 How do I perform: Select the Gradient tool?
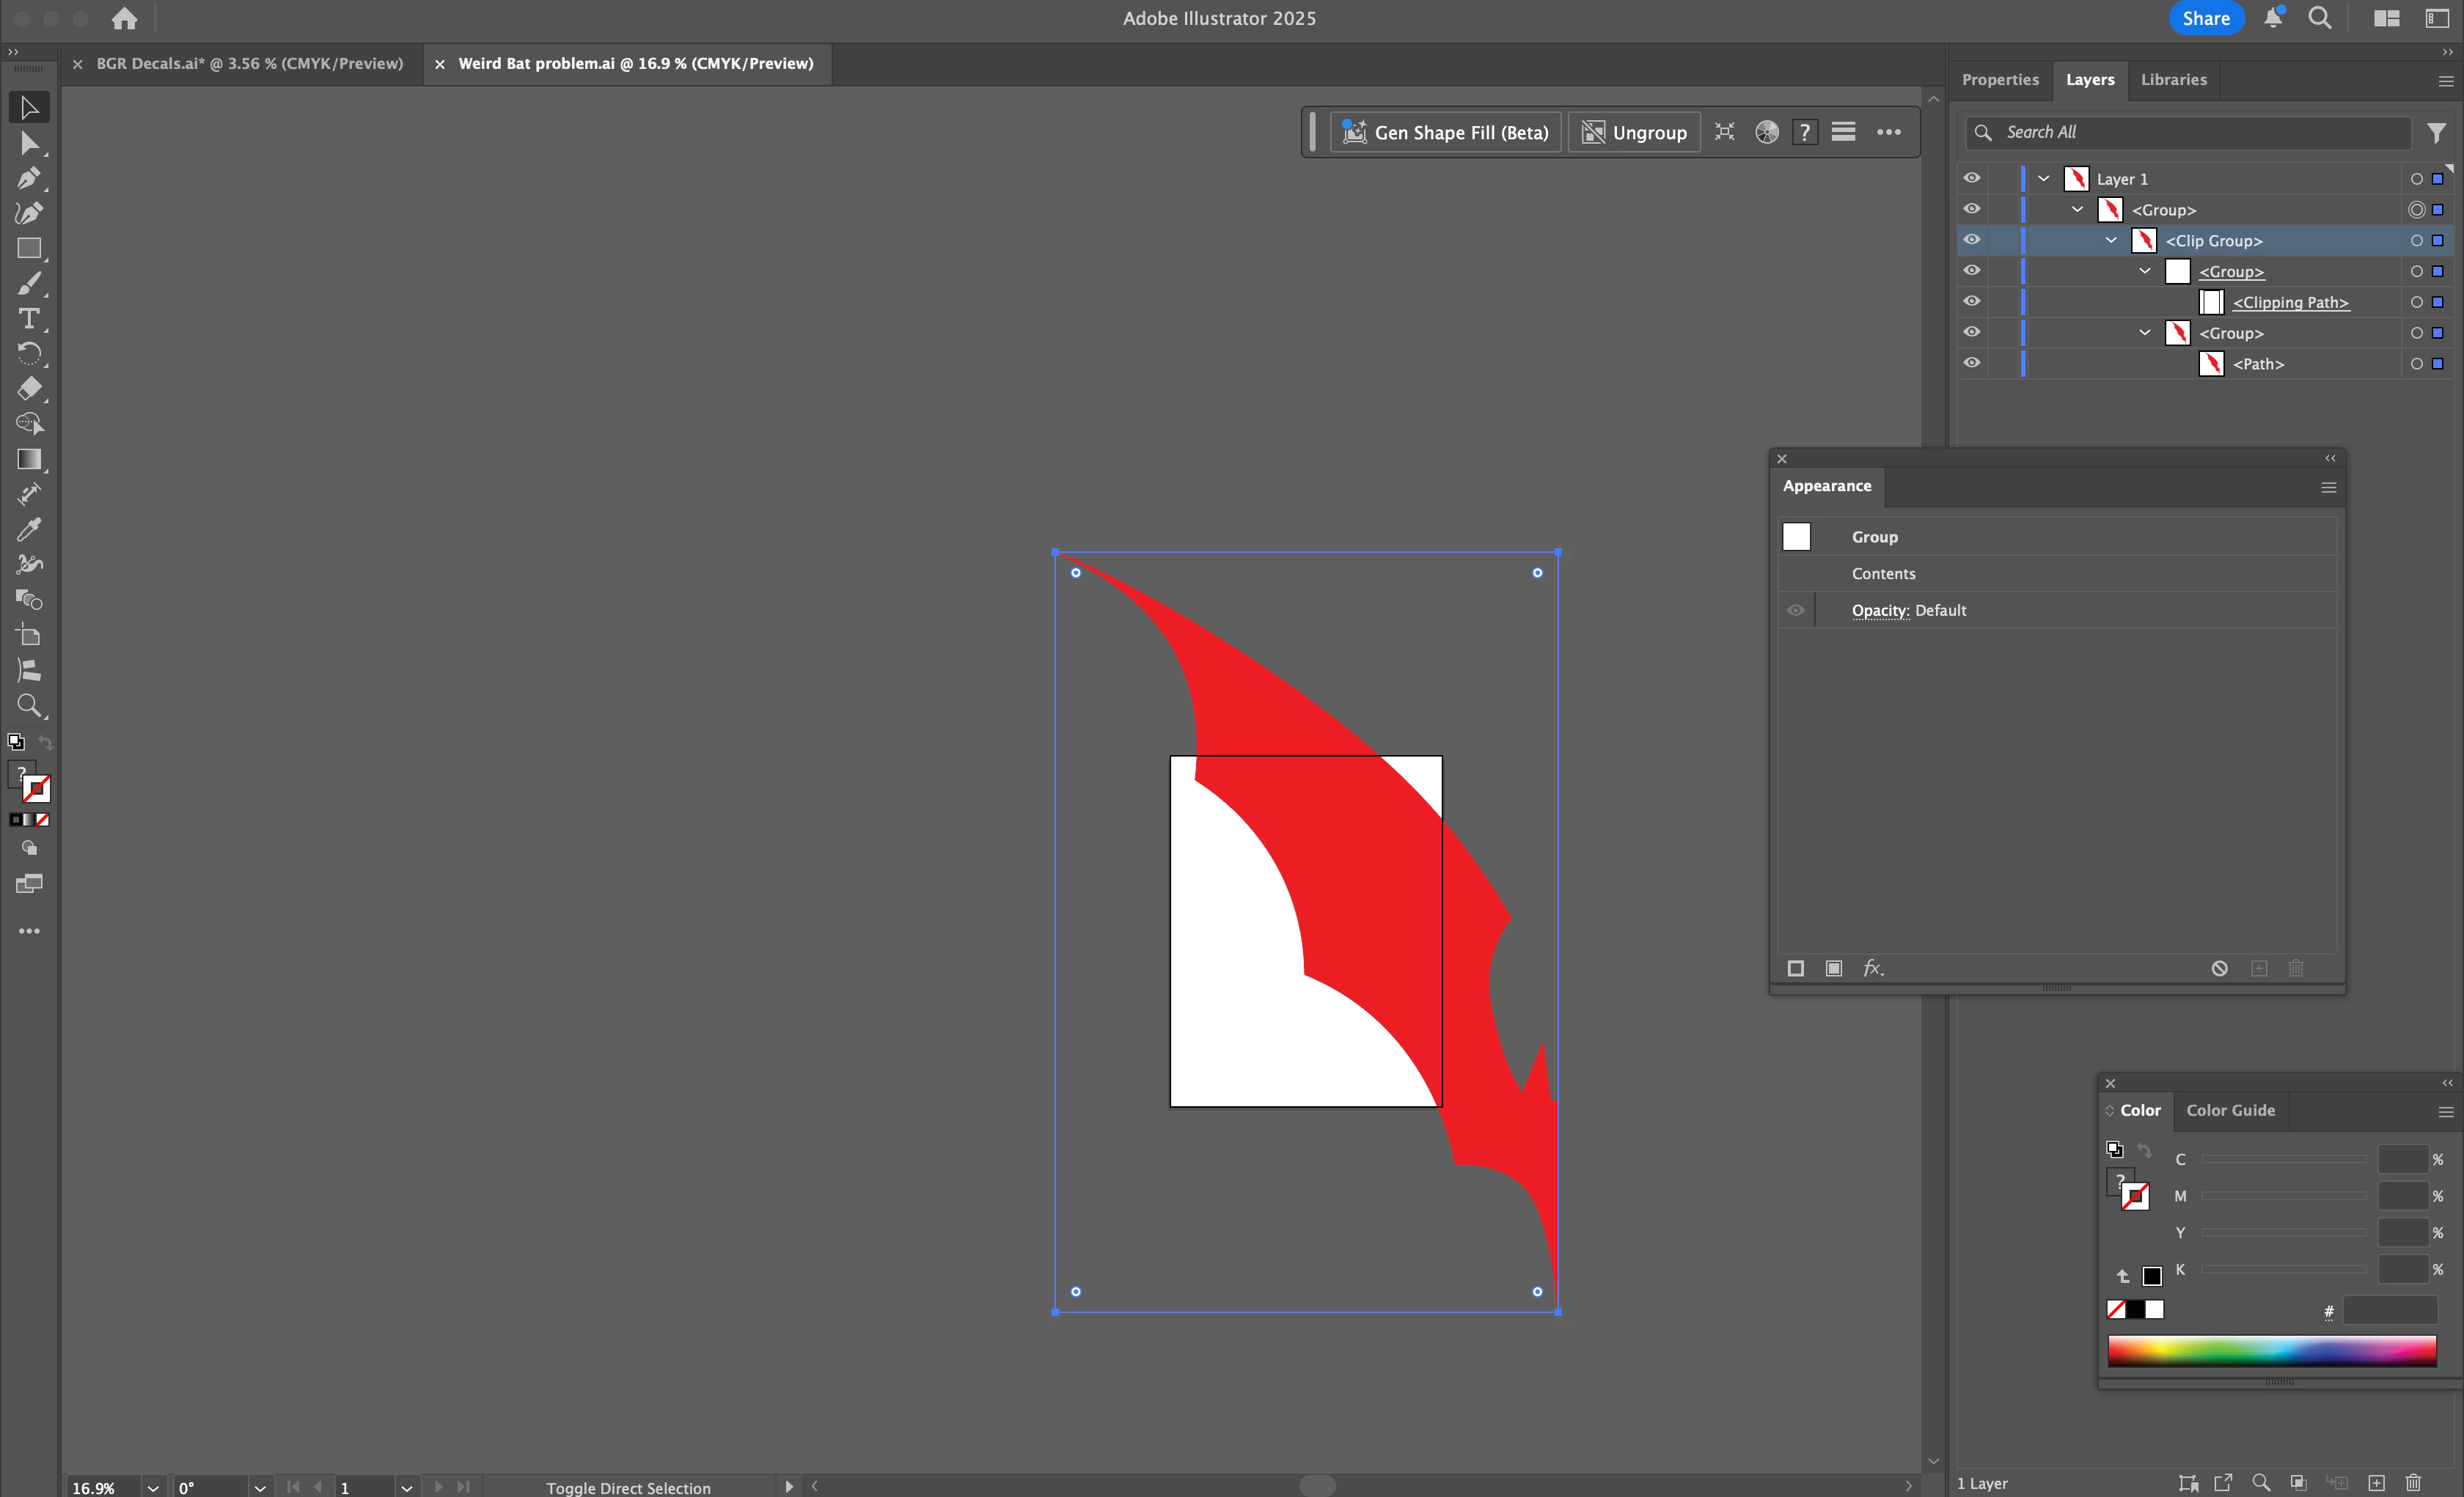coord(28,459)
